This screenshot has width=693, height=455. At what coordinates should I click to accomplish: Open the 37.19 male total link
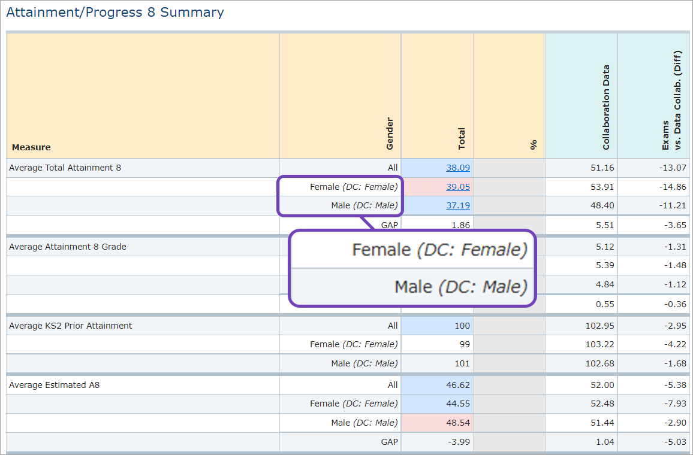[458, 205]
